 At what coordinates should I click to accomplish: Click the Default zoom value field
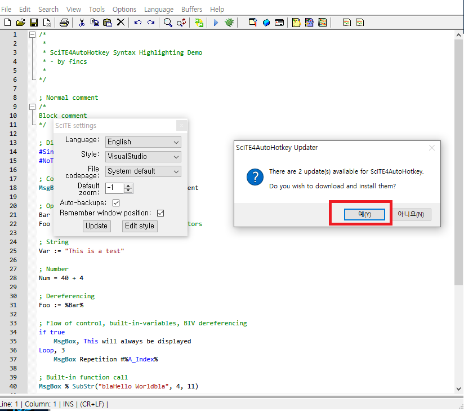coord(115,188)
